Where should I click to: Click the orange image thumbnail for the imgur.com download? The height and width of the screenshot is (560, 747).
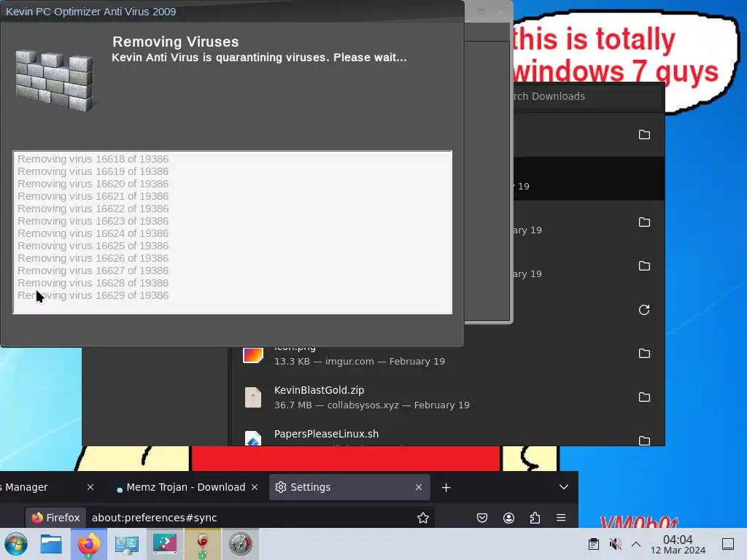[x=253, y=355]
